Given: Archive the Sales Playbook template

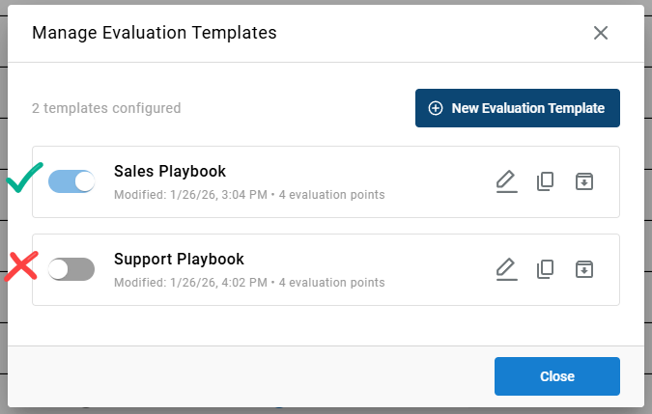Looking at the screenshot, I should (583, 181).
